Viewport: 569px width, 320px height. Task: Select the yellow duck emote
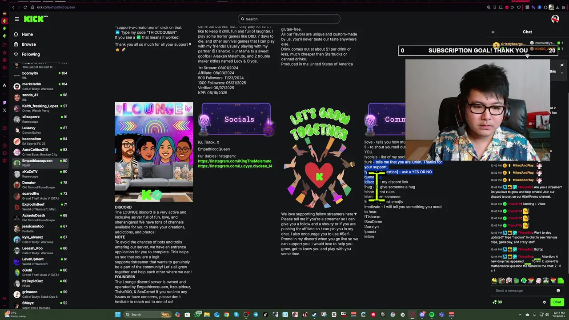[x=494, y=280]
